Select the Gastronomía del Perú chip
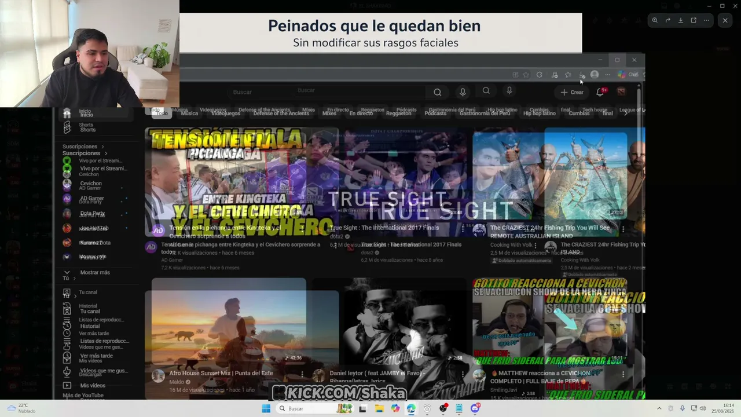 (485, 113)
